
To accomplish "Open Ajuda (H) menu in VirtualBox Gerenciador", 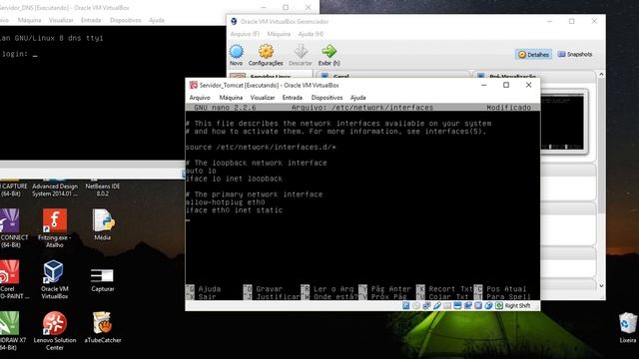I will click(311, 34).
